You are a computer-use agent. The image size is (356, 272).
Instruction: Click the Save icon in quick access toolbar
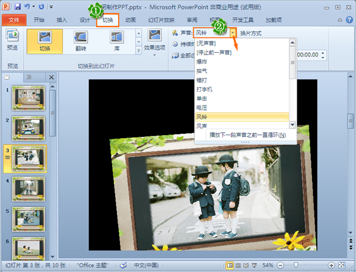pyautogui.click(x=17, y=7)
